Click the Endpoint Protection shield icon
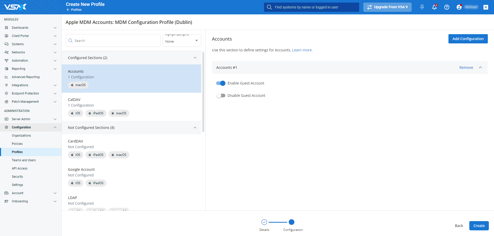 click(x=6, y=93)
